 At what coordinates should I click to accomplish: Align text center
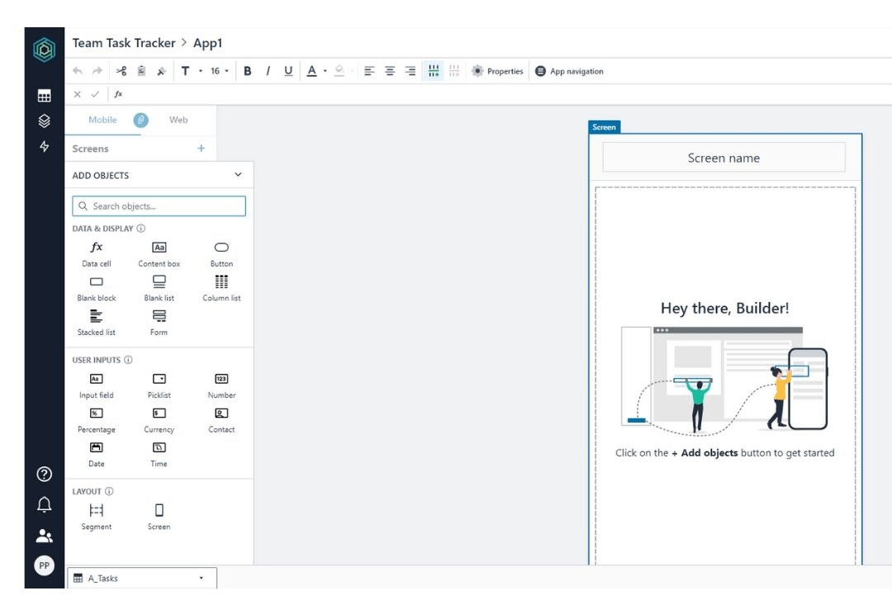(390, 71)
